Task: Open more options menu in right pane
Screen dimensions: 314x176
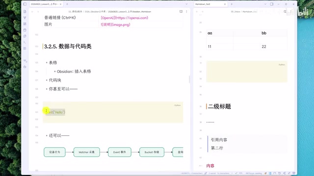Action: (x=291, y=12)
